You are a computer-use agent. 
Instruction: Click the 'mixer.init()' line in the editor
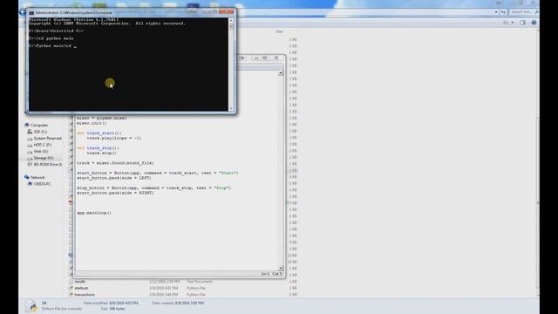click(x=92, y=123)
